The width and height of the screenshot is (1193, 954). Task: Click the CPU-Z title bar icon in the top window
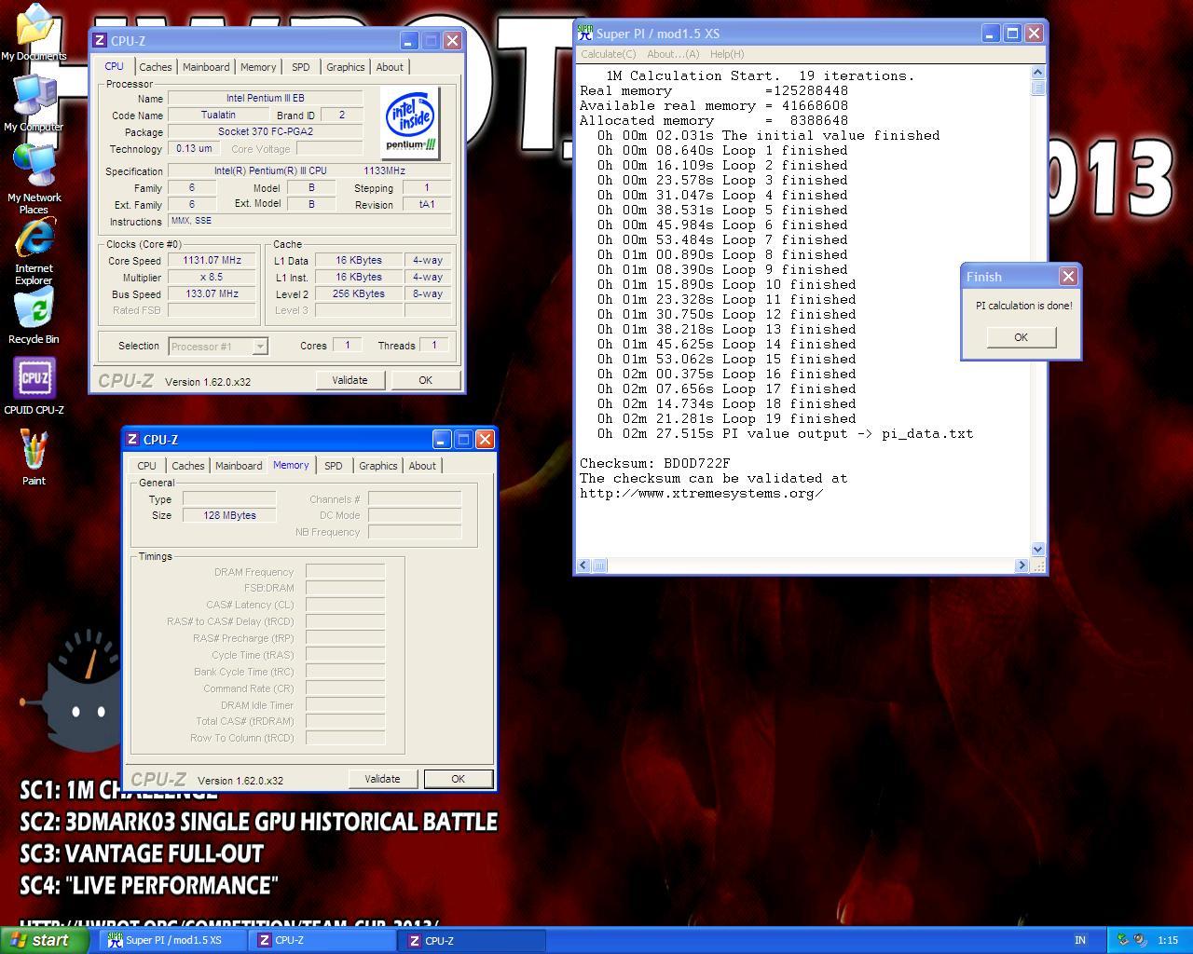click(100, 41)
